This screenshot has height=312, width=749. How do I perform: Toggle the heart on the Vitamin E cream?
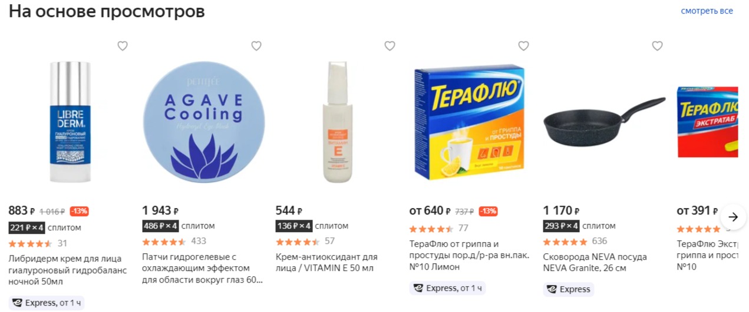[x=390, y=46]
